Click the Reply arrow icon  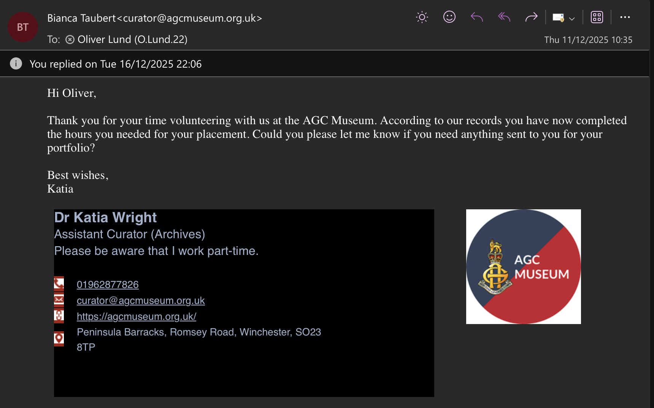[x=476, y=17]
